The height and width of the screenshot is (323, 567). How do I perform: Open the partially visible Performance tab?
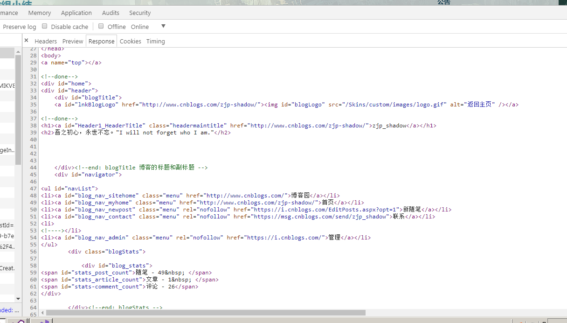(x=9, y=13)
